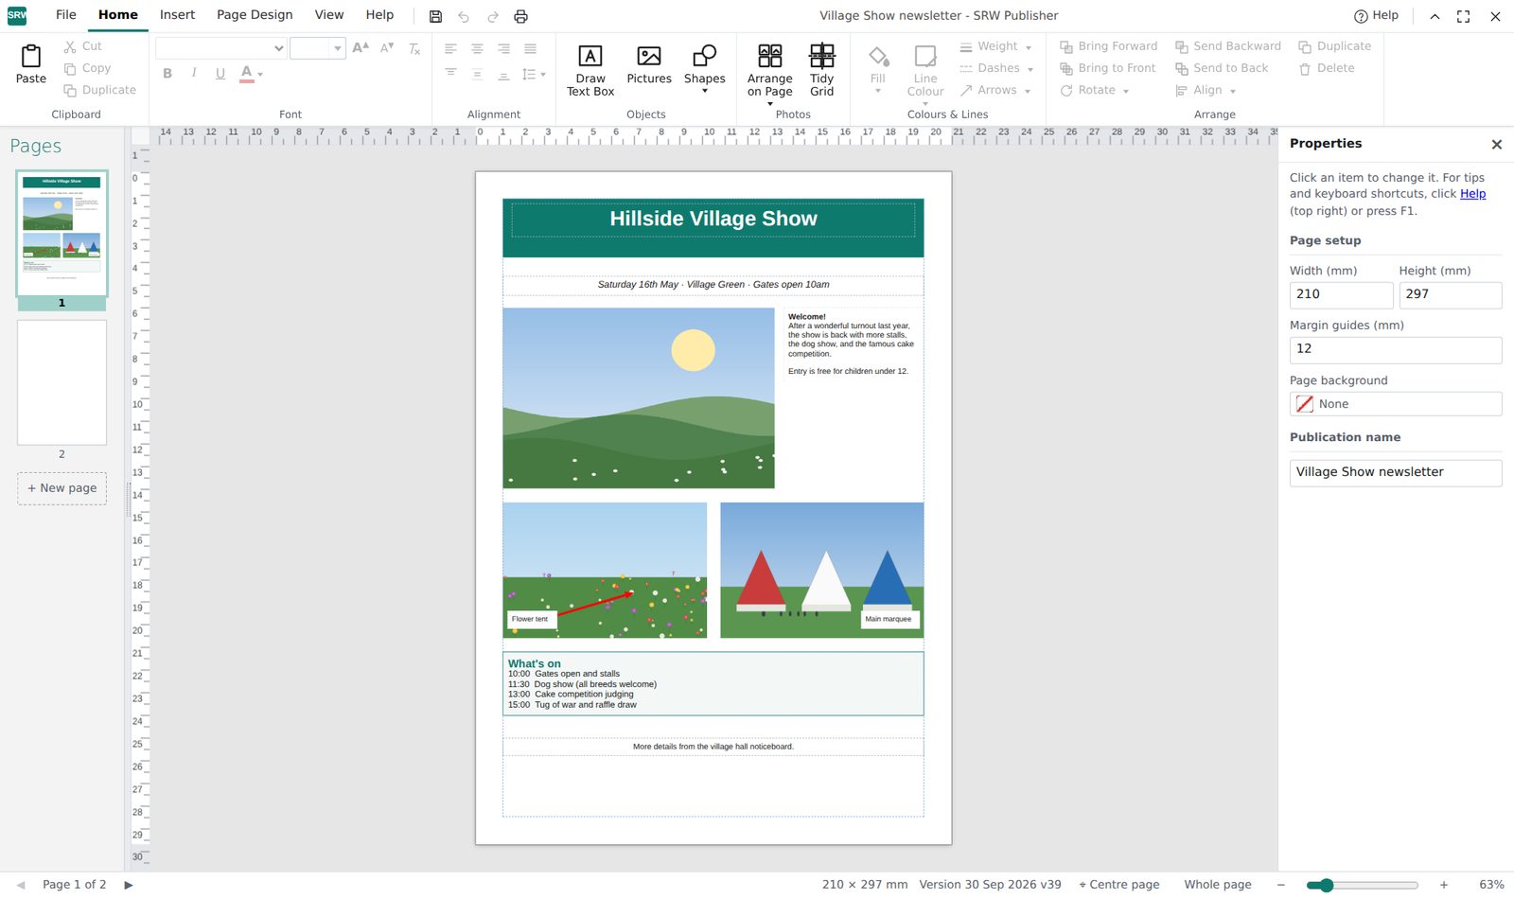Click the Copy icon in Clipboard

[70, 68]
